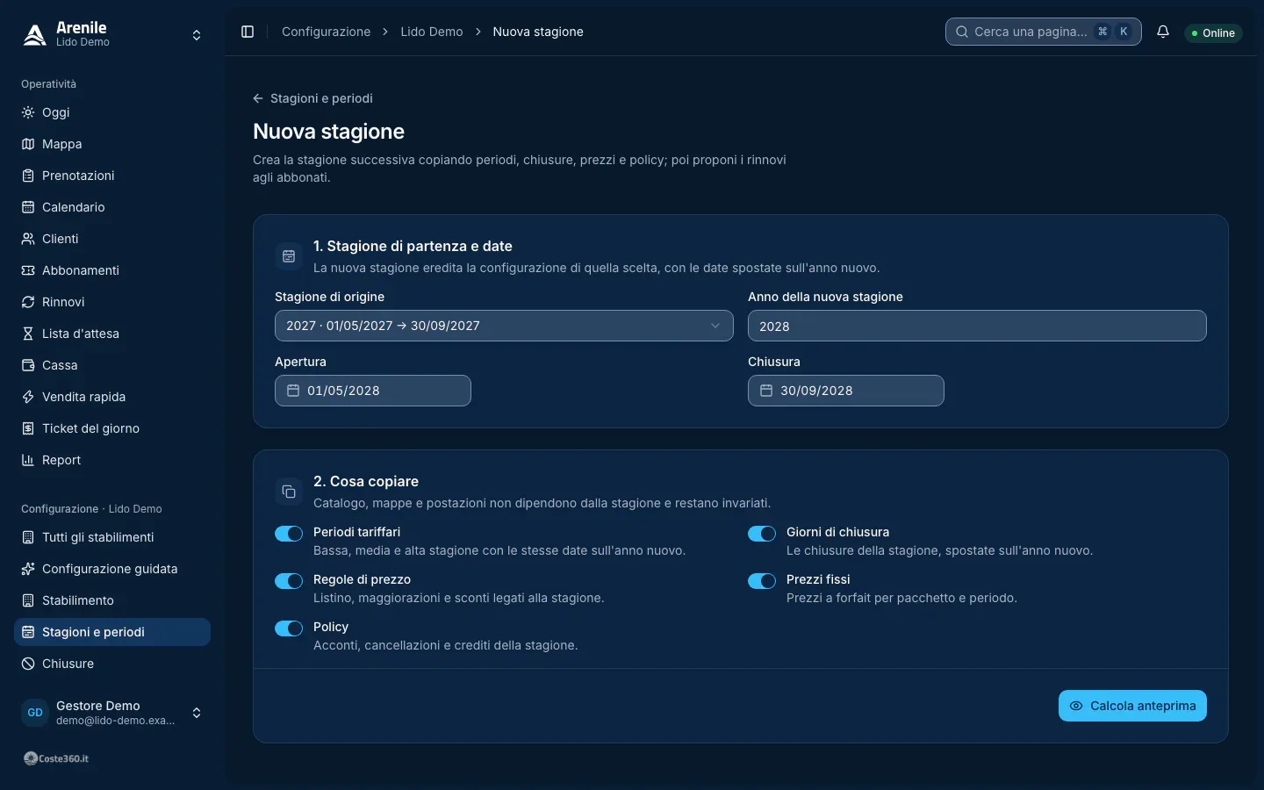
Task: Click the Online status badge
Action: tap(1213, 33)
